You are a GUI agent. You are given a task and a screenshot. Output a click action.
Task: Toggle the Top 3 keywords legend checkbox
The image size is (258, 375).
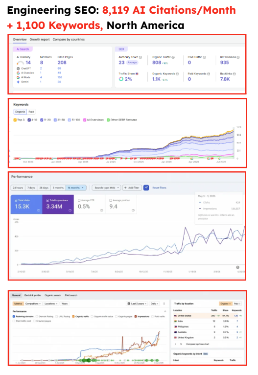[15, 120]
